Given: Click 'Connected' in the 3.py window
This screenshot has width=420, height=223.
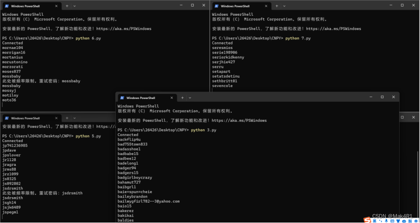Looking at the screenshot, I should point(128,135).
